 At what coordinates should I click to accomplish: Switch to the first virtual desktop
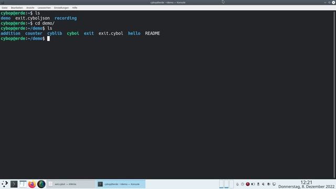pyautogui.click(x=222, y=184)
